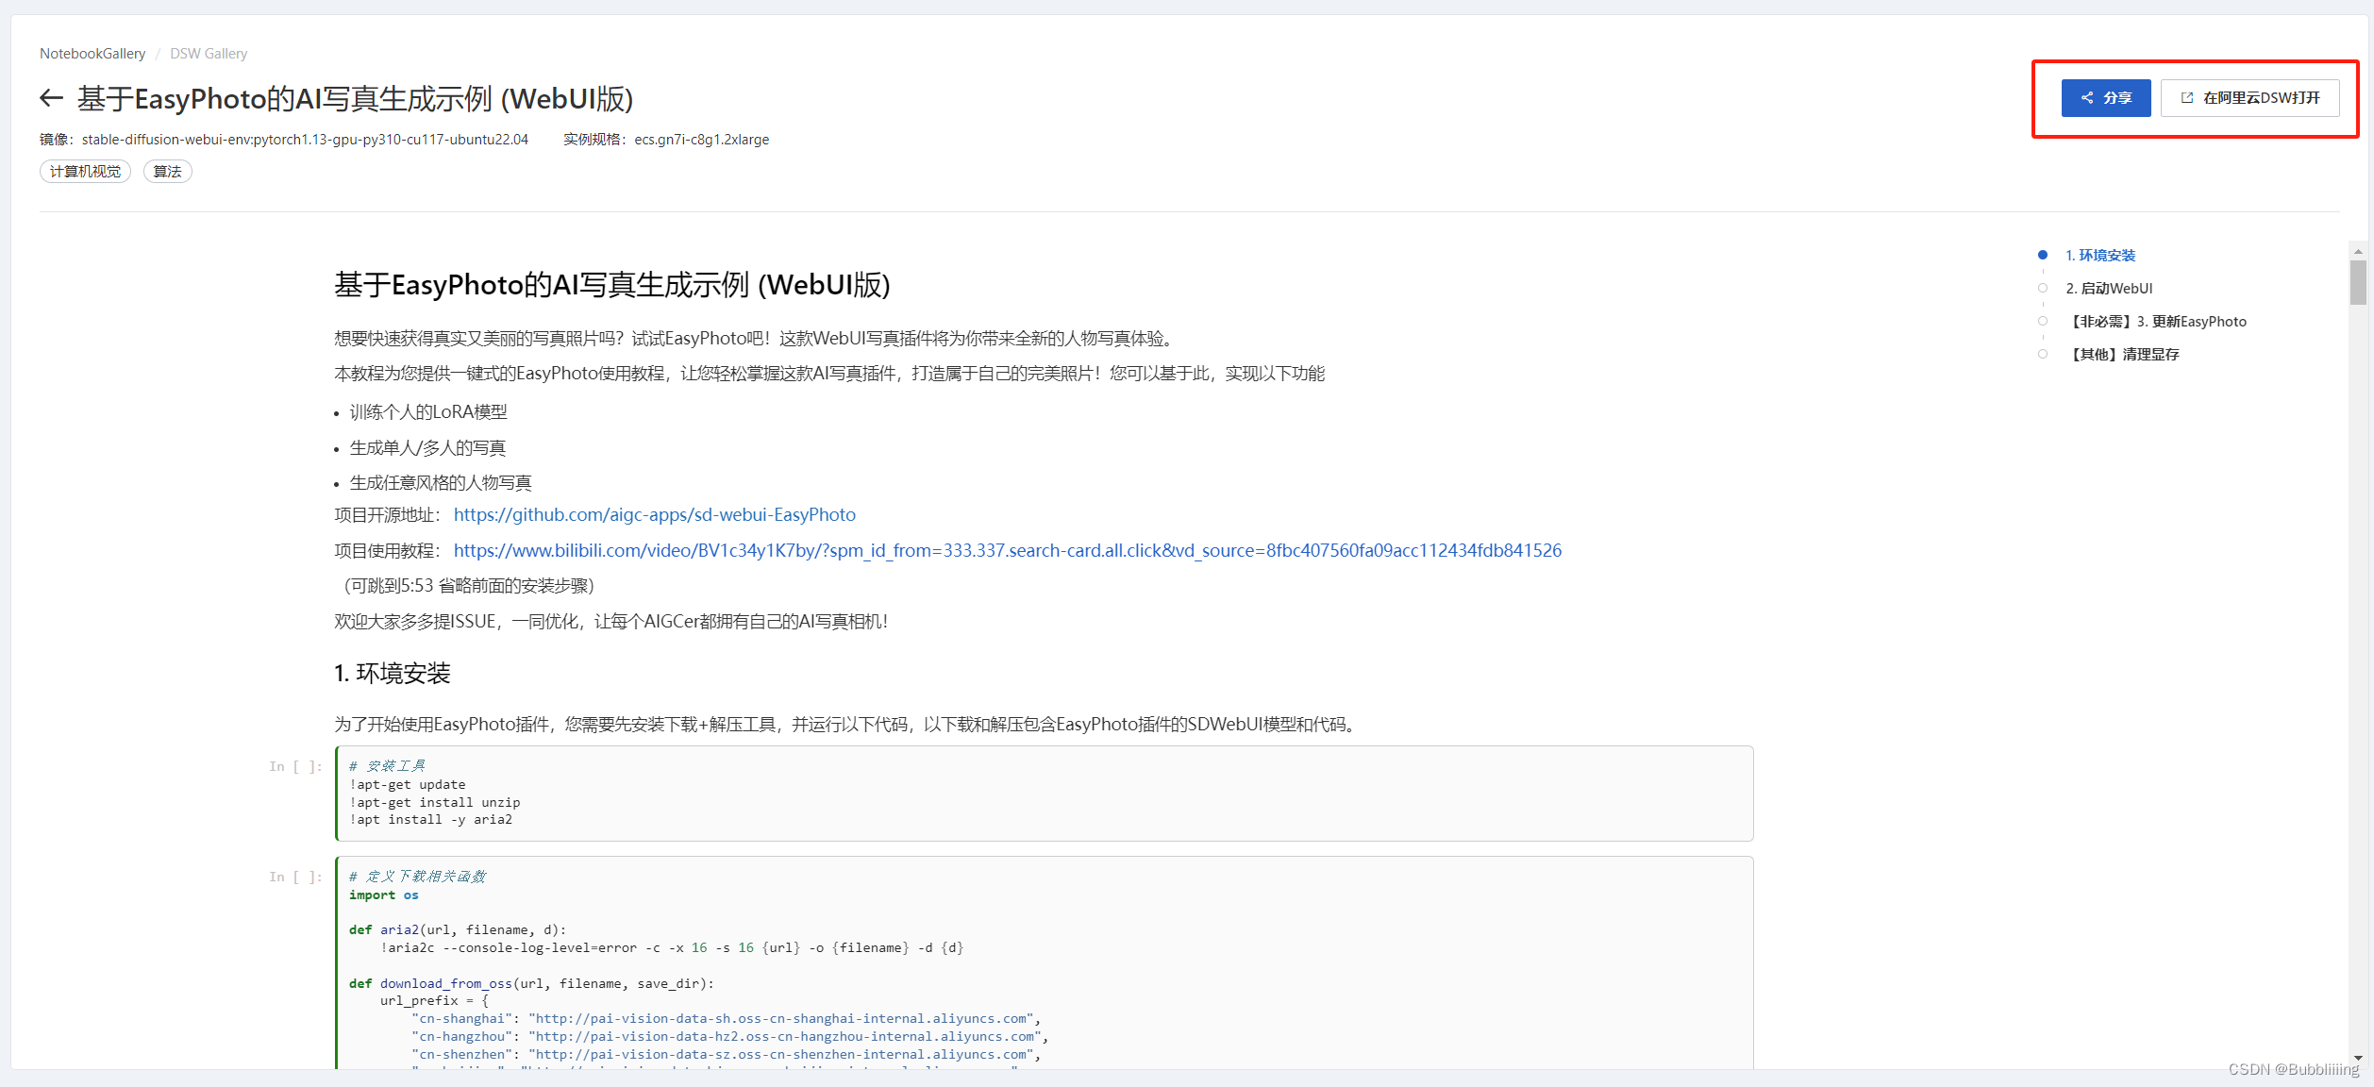
Task: Select the outline dot for 2. 启动WebUI
Action: tap(2043, 288)
